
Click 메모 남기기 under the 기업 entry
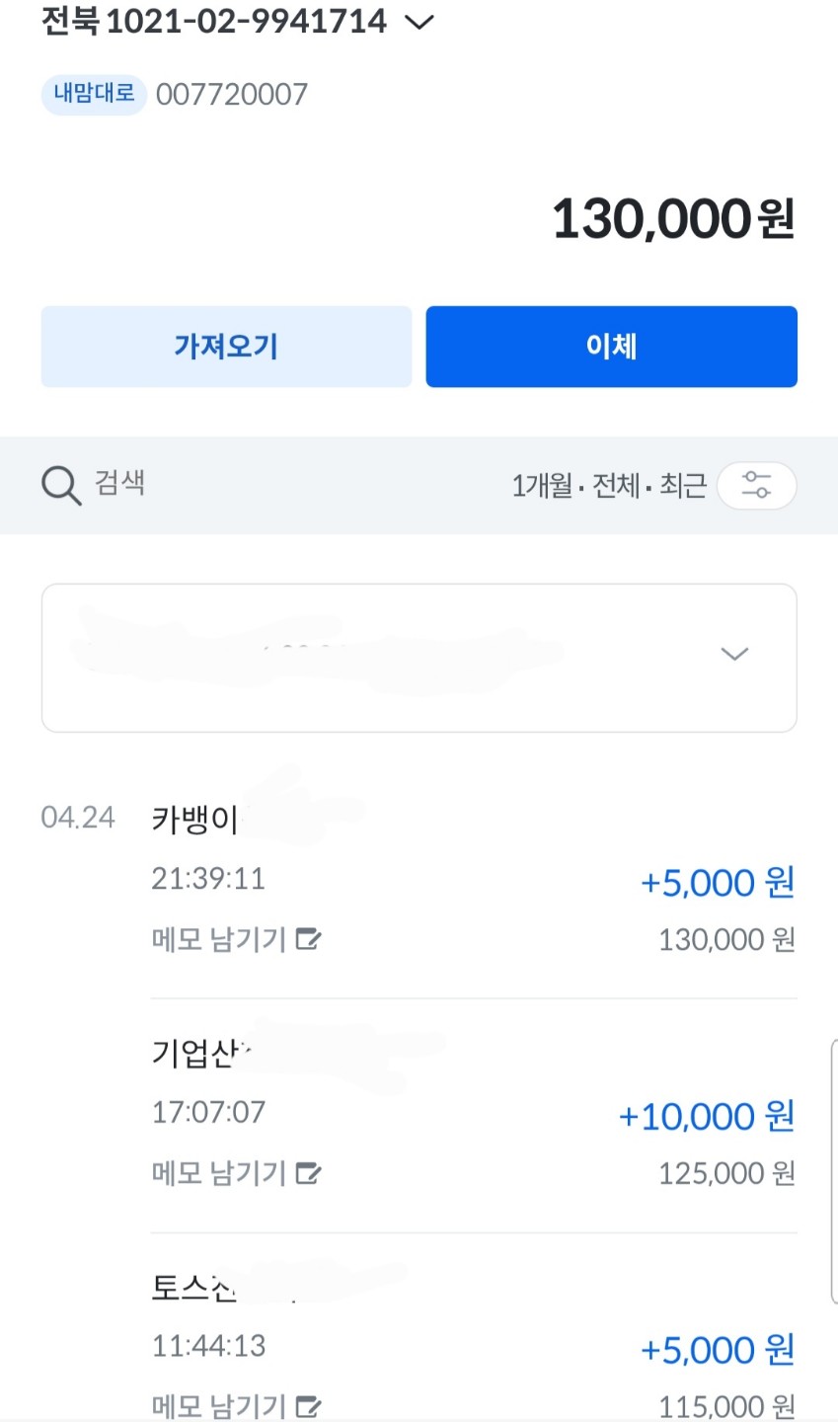click(x=218, y=1173)
